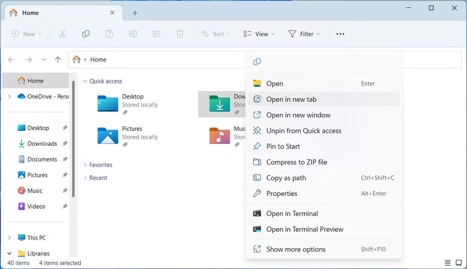Add a new tab with plus button
The image size is (467, 269).
[135, 13]
